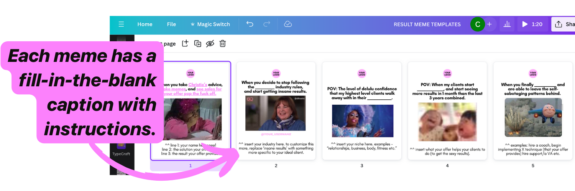Click the green C account avatar
The width and height of the screenshot is (575, 191).
pyautogui.click(x=478, y=24)
